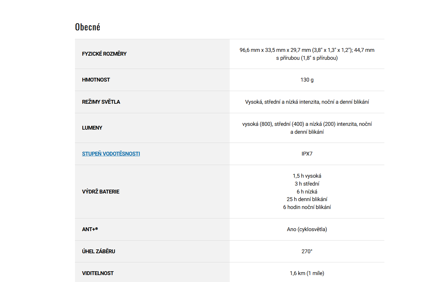Click the Úhel záběru row label
Image resolution: width=441 pixels, height=282 pixels.
tap(98, 251)
